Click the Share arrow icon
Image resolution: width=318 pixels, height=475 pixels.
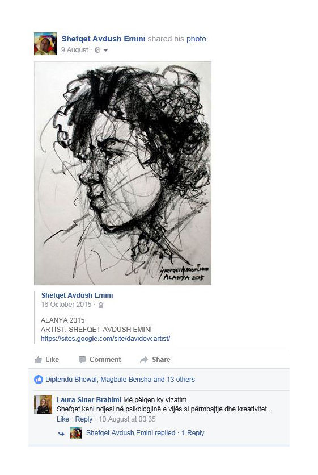[x=144, y=359]
